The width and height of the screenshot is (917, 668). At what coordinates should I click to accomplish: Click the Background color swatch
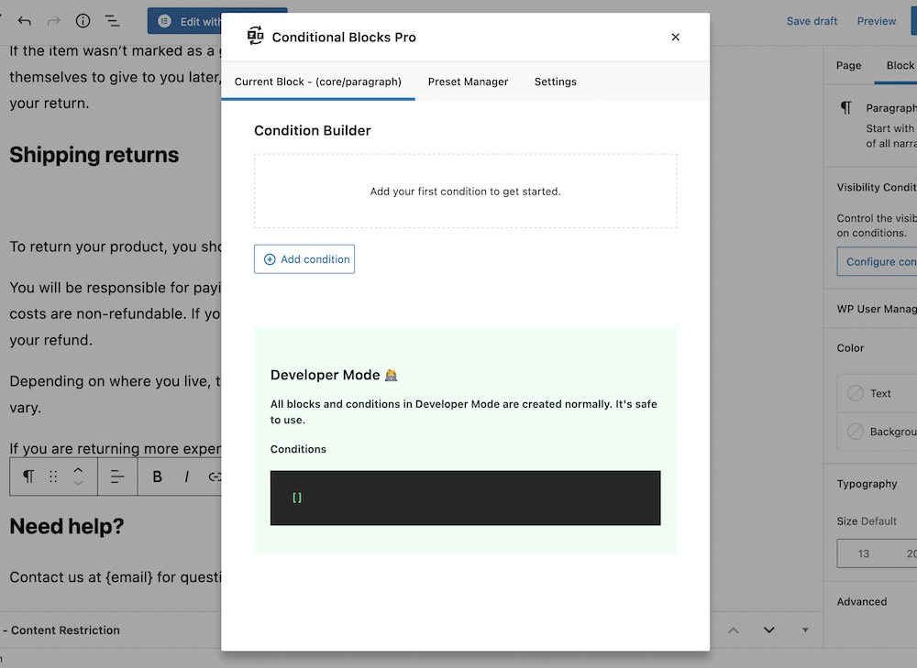pyautogui.click(x=855, y=432)
